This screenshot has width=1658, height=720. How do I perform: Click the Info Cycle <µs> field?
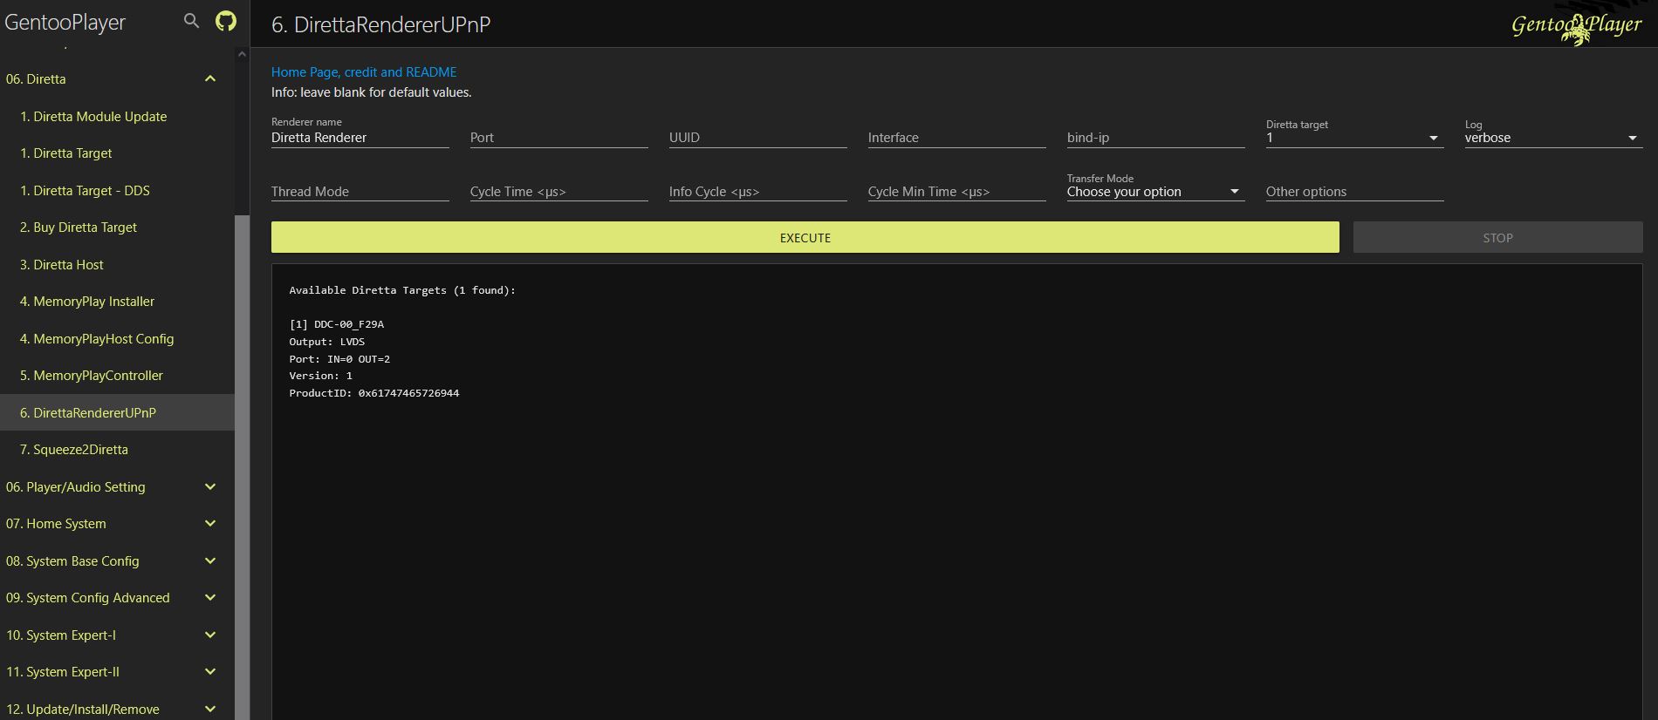(x=757, y=192)
